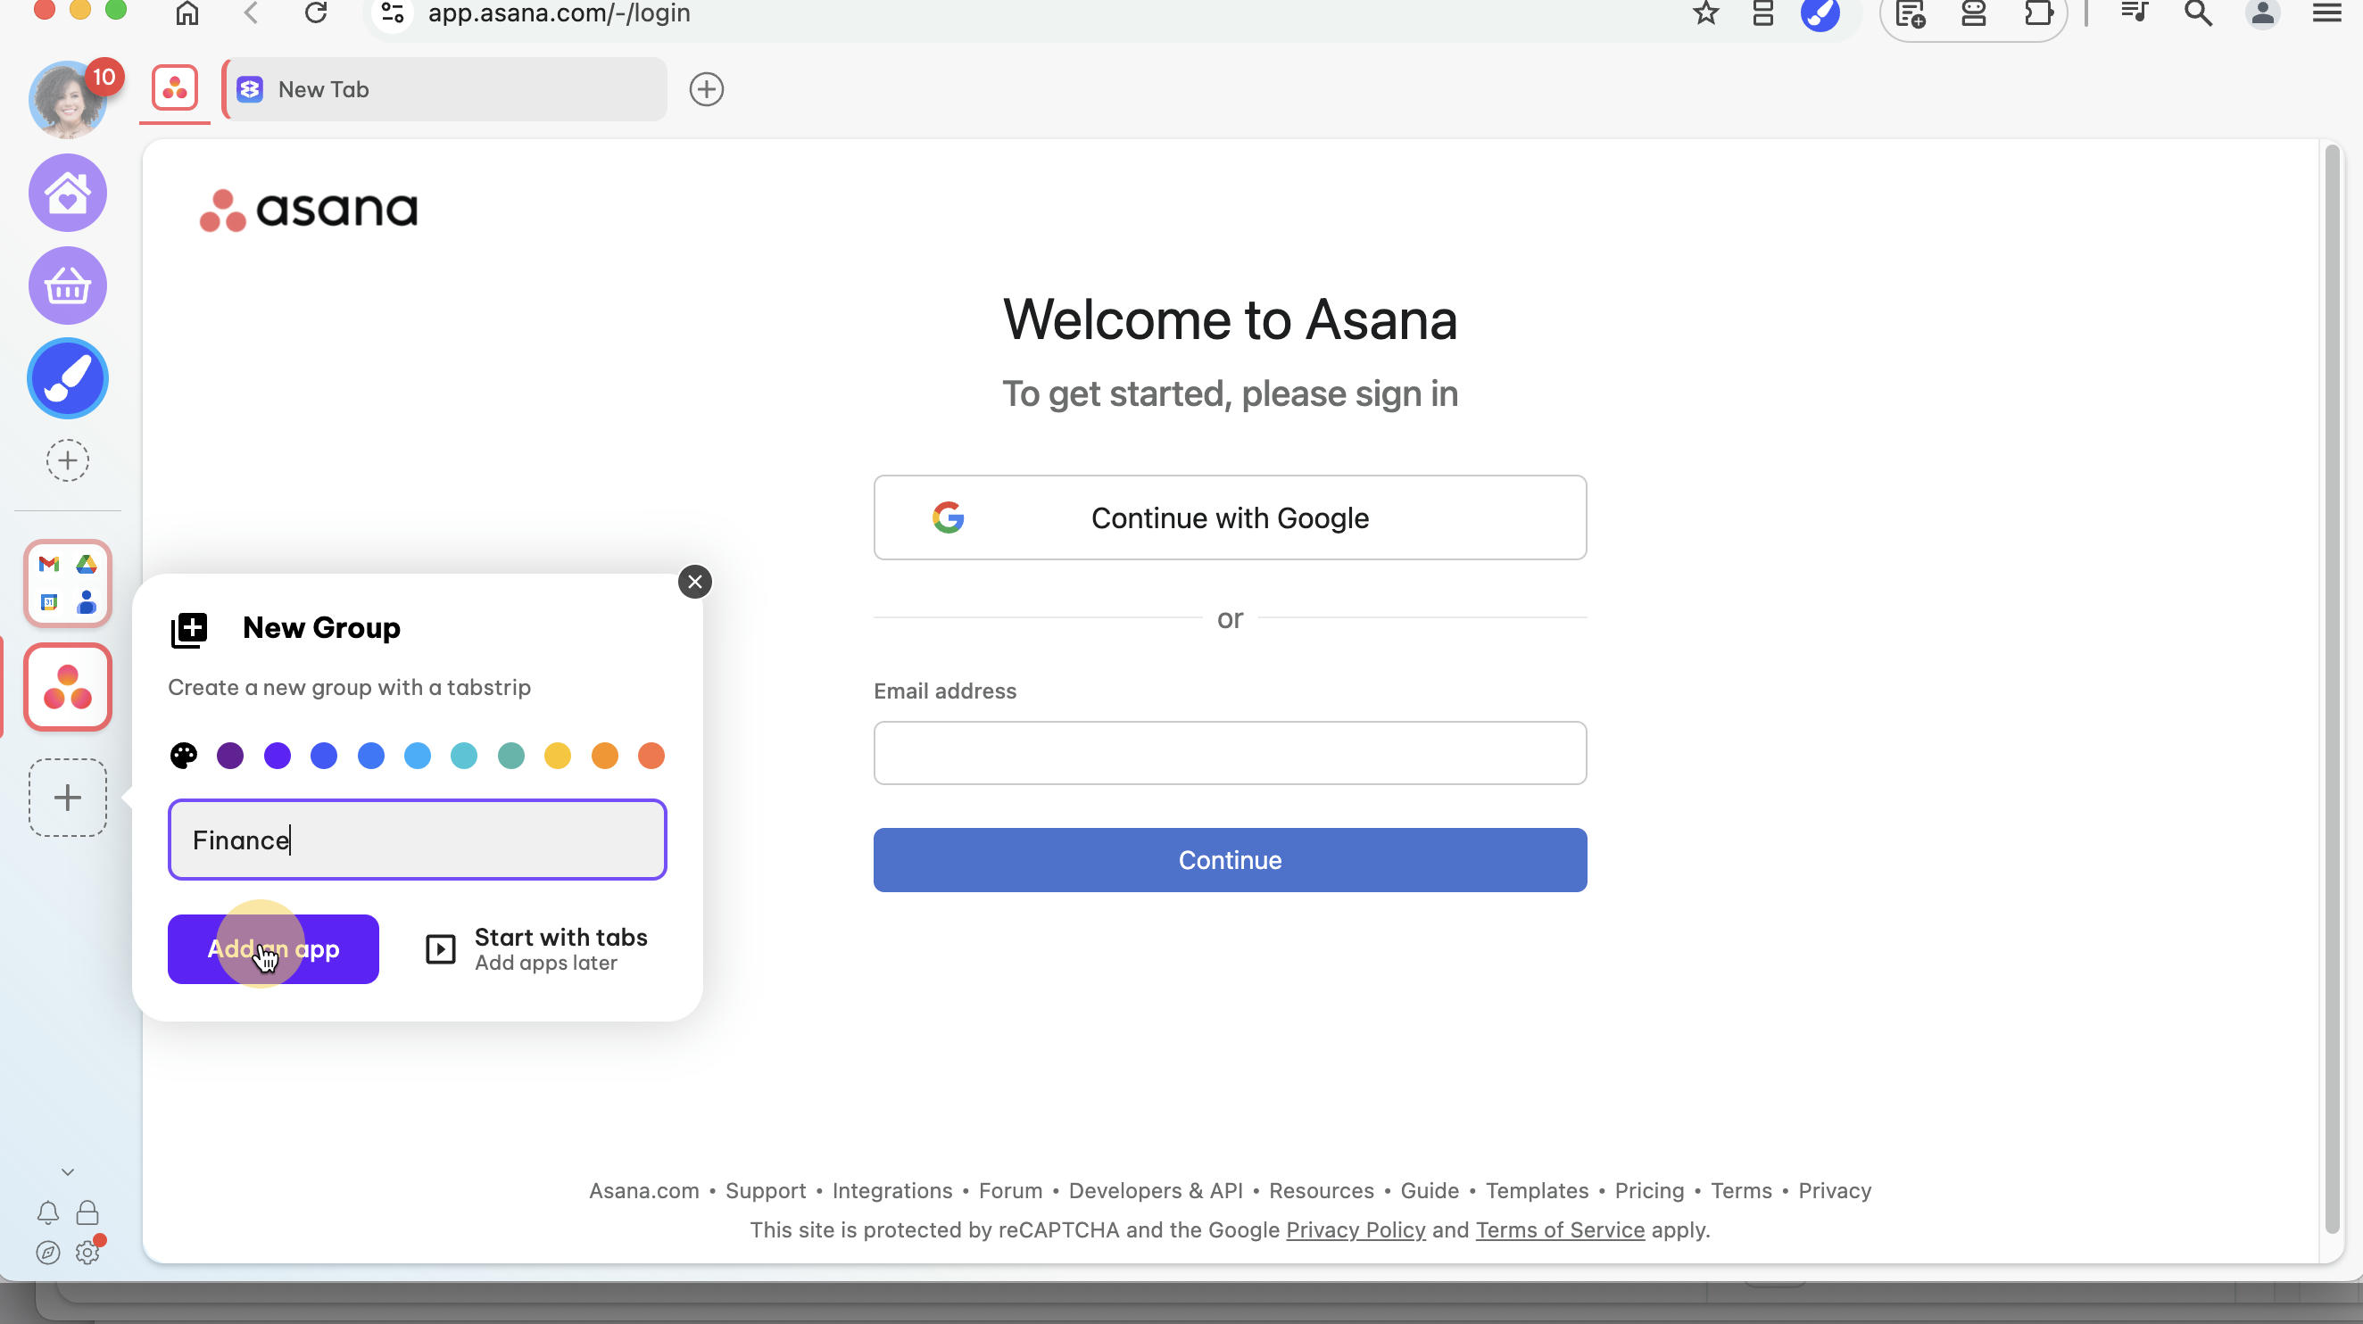Click the Email address input field
Screen dimensions: 2363x1324
tap(1230, 753)
